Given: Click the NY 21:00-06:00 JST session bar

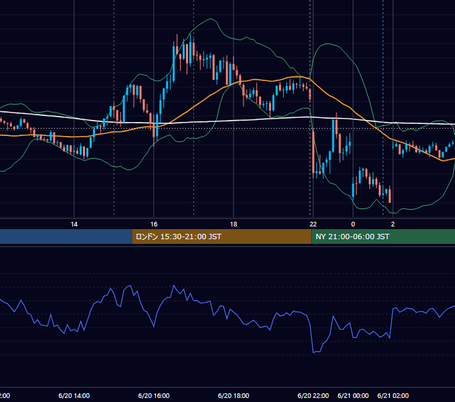Looking at the screenshot, I should coord(383,237).
